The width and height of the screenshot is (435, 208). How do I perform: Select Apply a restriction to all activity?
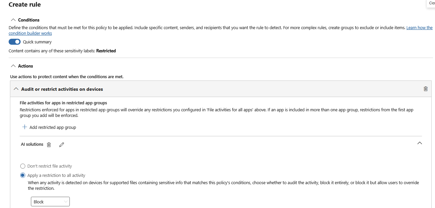23,175
